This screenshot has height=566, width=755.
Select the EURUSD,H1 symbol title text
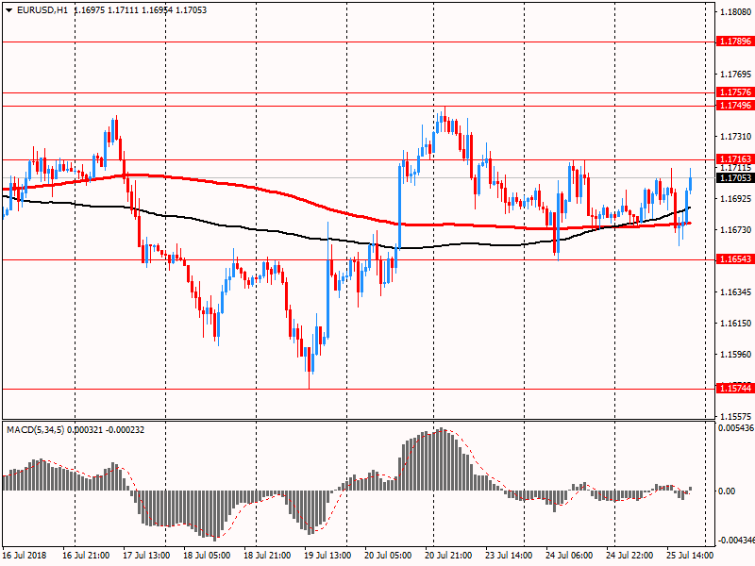pos(42,10)
